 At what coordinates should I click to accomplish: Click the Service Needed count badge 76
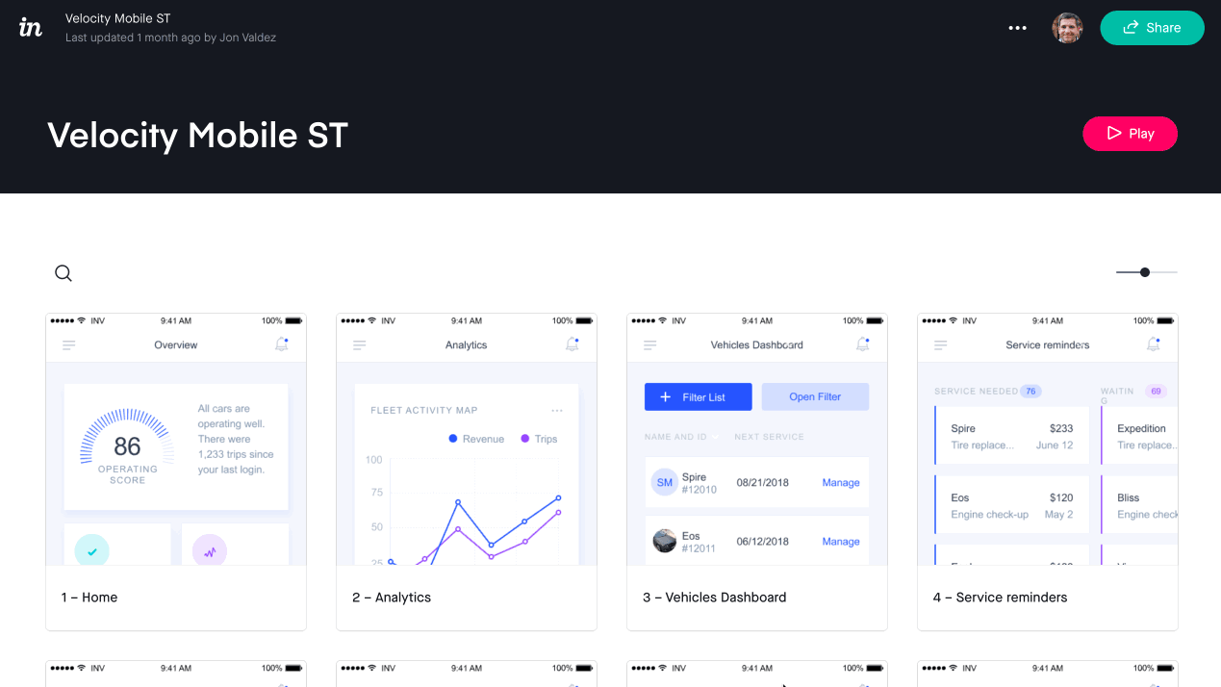1030,392
